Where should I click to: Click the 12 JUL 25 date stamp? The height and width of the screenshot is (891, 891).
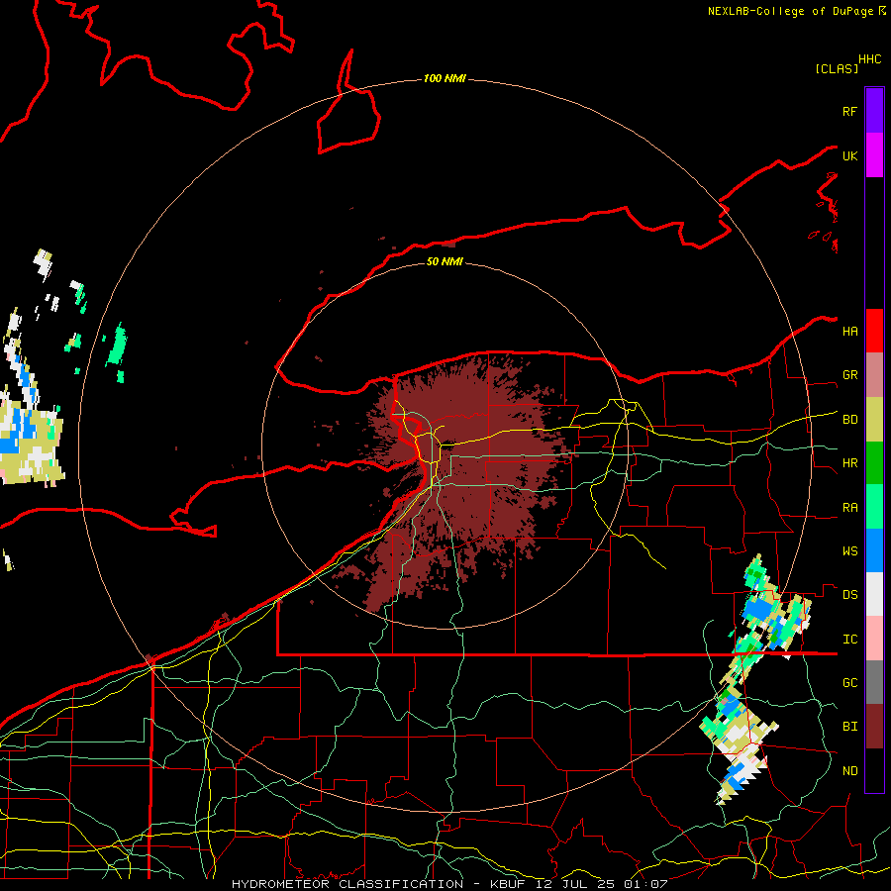tap(575, 884)
